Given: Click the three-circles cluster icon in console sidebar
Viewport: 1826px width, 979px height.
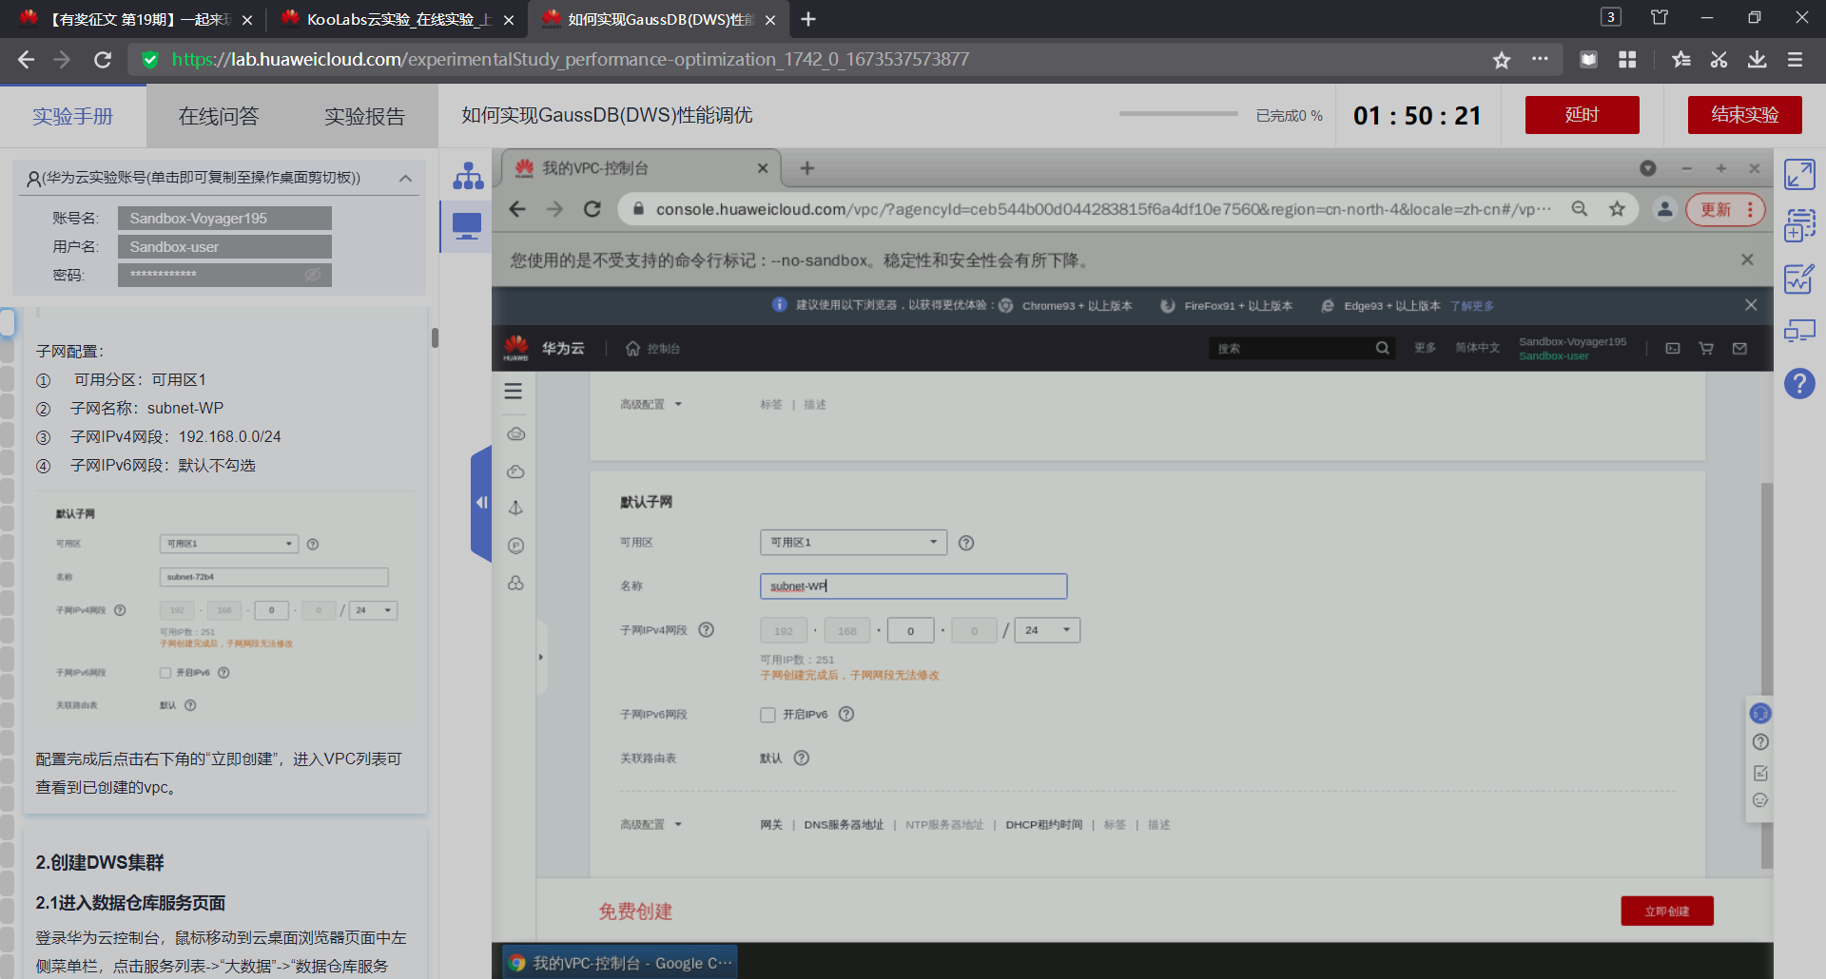Looking at the screenshot, I should [x=516, y=583].
